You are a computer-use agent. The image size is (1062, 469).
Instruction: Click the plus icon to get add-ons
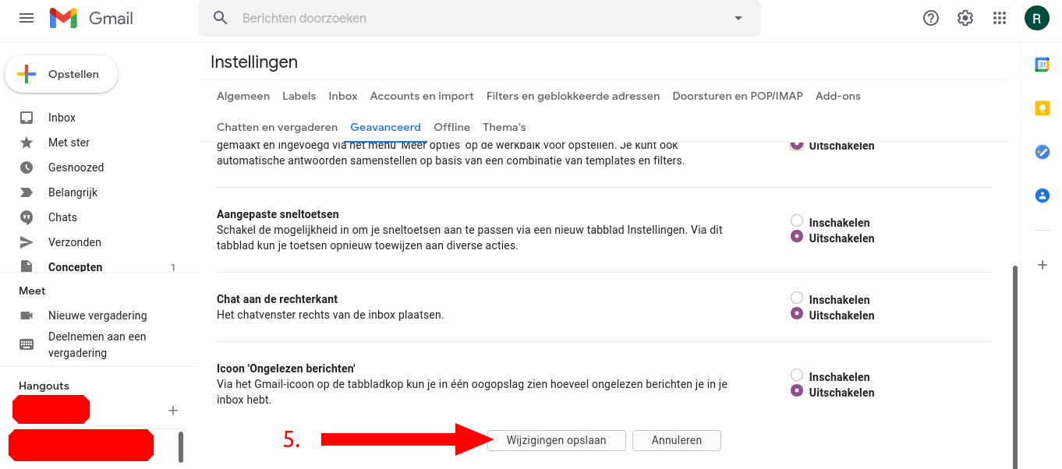coord(1042,265)
